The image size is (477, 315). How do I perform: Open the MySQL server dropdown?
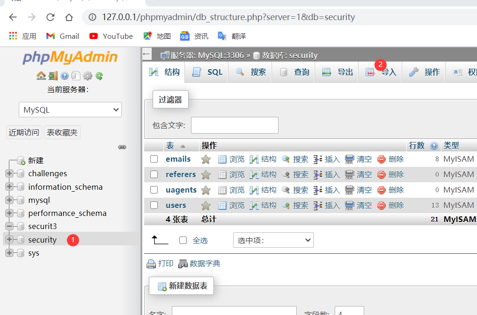[x=70, y=110]
